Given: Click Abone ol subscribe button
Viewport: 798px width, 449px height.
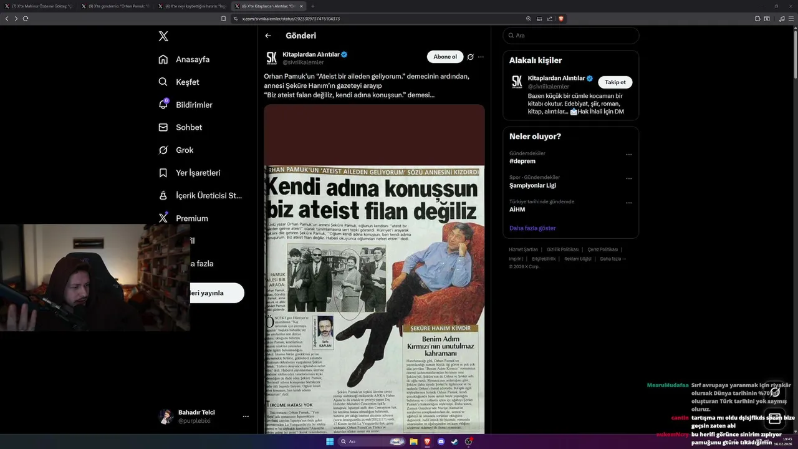Looking at the screenshot, I should point(445,57).
